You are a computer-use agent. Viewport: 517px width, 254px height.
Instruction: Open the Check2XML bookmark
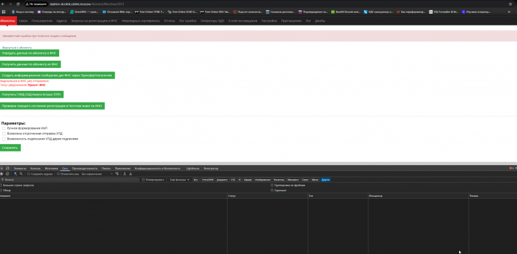coord(84,11)
